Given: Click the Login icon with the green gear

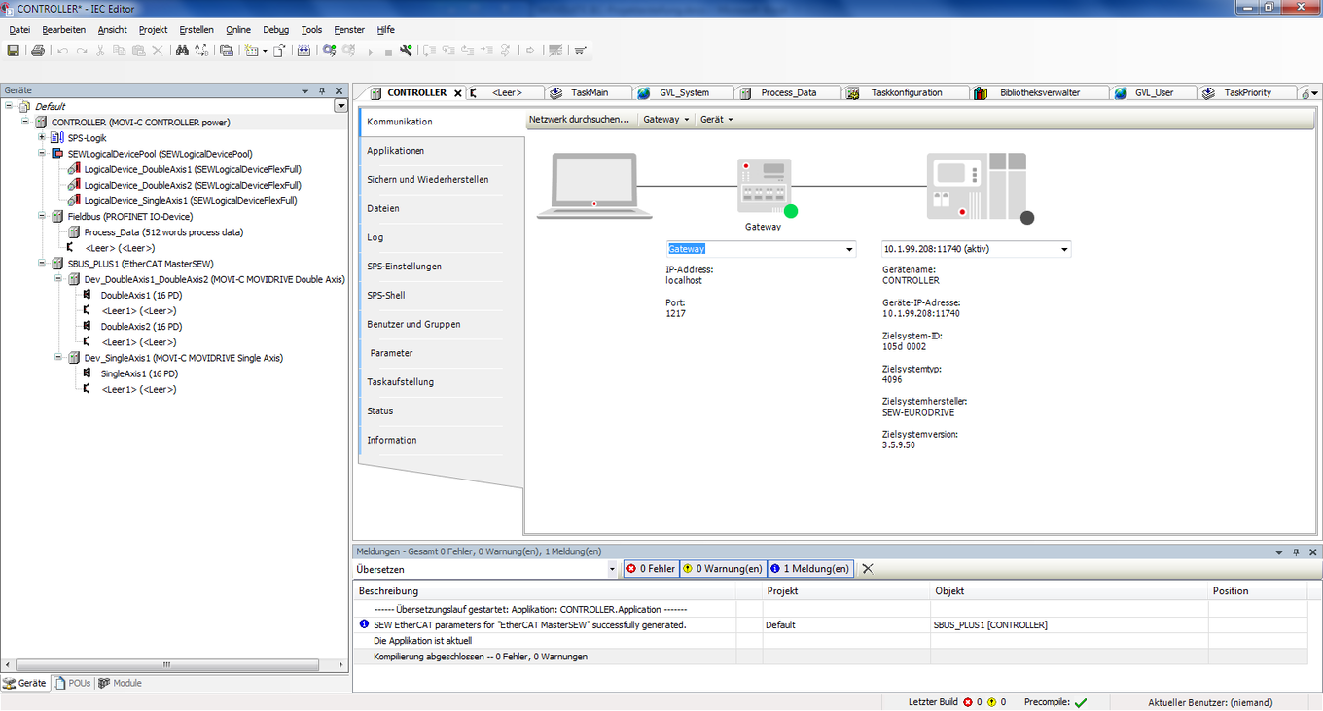Looking at the screenshot, I should click(330, 51).
